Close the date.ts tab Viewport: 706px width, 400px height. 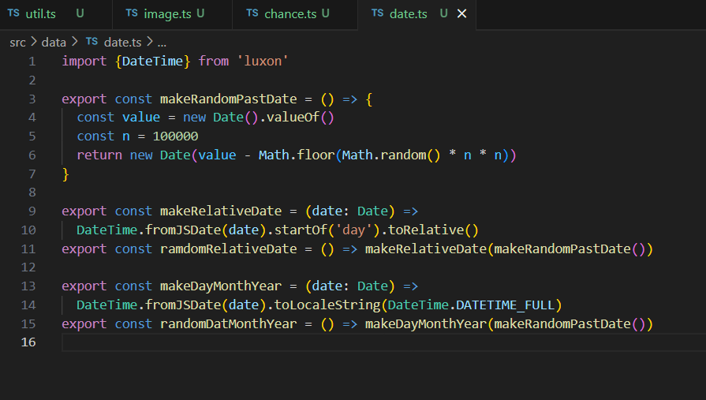[x=462, y=14]
